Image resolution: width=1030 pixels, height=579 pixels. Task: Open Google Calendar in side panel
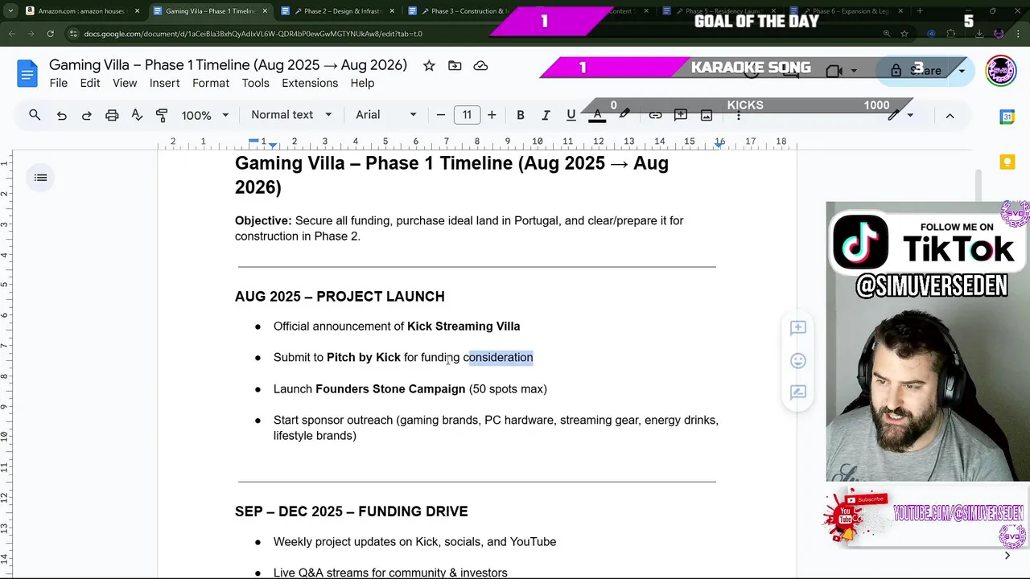point(1007,117)
